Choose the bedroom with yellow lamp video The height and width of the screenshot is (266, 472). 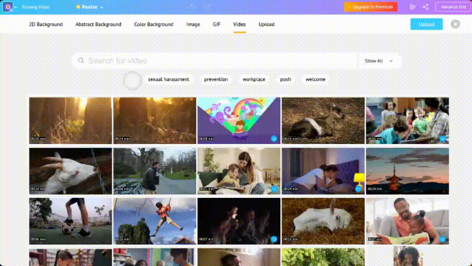click(x=323, y=171)
